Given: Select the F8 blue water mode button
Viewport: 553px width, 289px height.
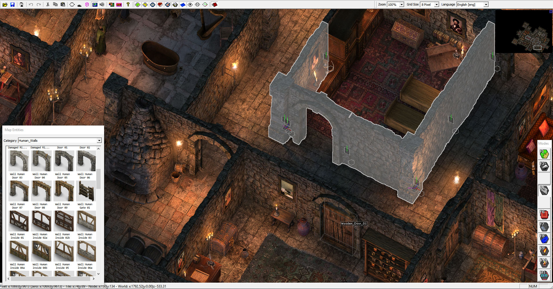Looking at the screenshot, I should tap(544, 239).
